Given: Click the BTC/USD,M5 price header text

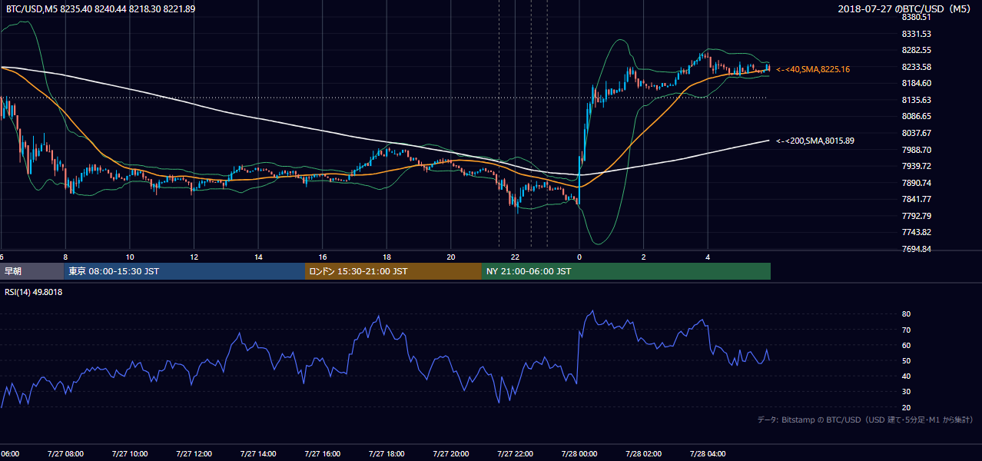Looking at the screenshot, I should coord(101,8).
